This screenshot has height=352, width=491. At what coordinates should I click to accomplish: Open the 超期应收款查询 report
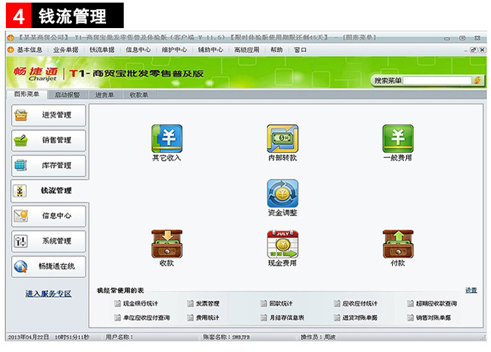tap(432, 303)
